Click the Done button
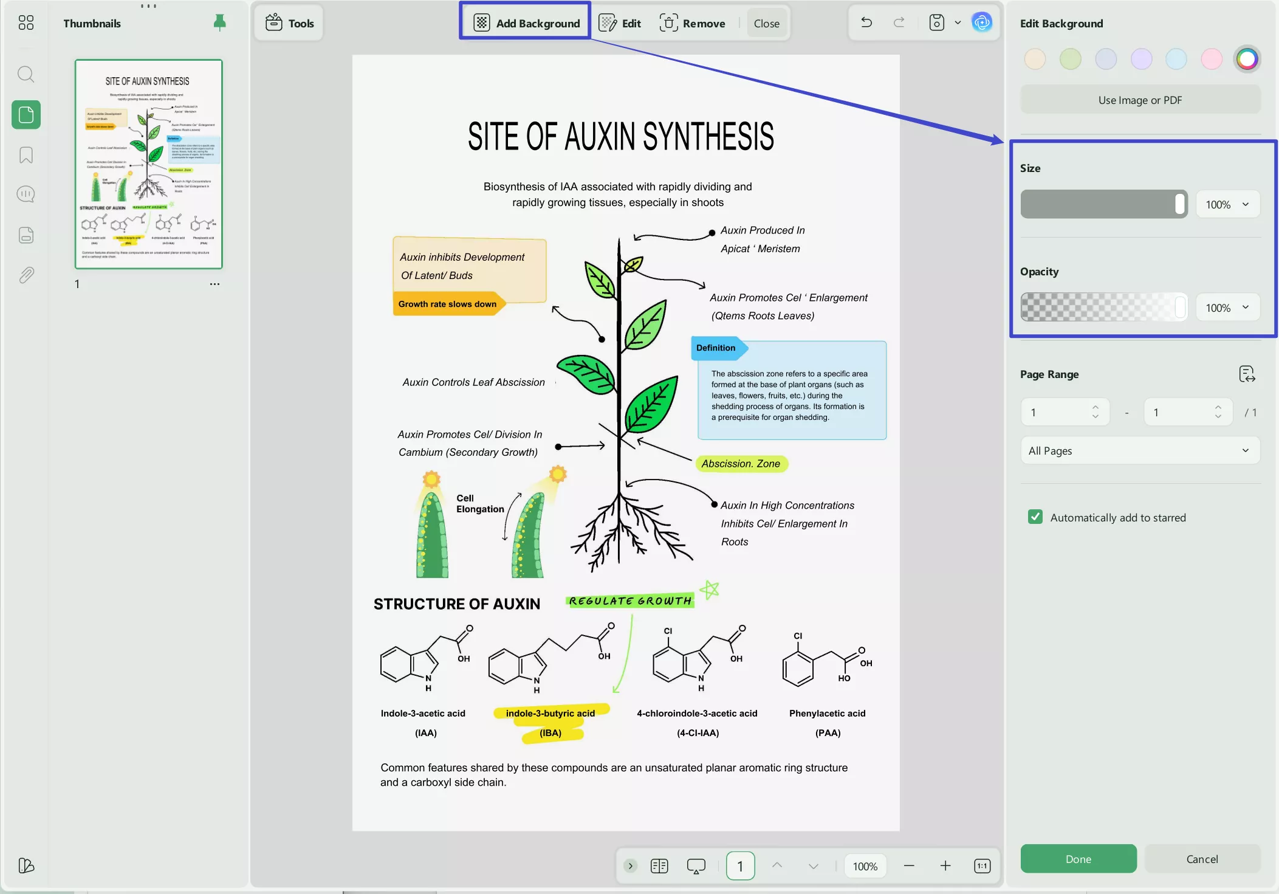The height and width of the screenshot is (894, 1279). point(1078,859)
